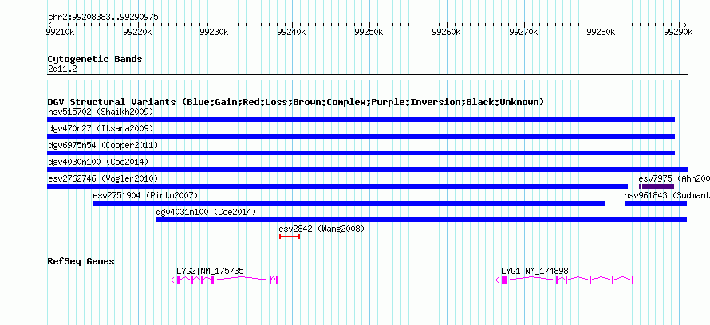Click the 99250k ruler tick label
Screen dimensions: 710x325
(x=369, y=32)
